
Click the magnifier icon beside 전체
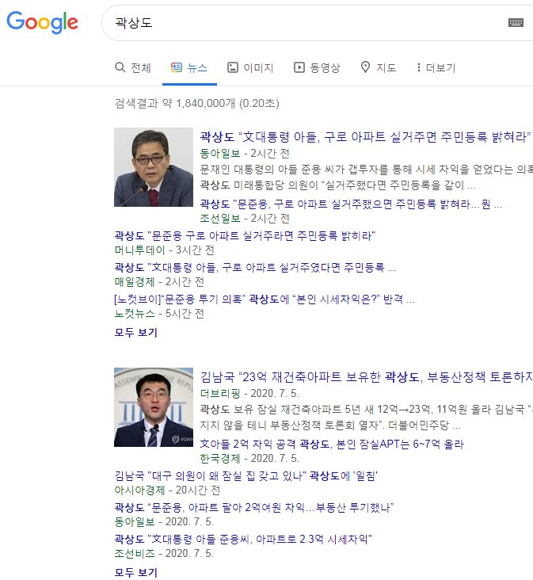120,67
